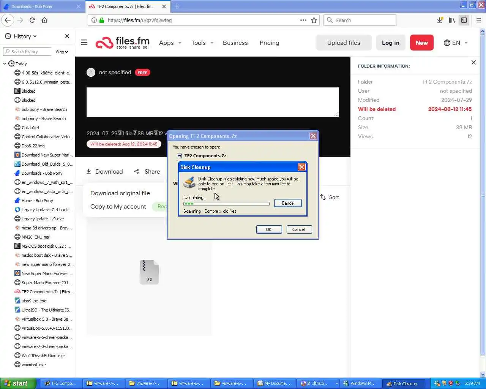This screenshot has width=486, height=389.
Task: Click the user avatar next to not specified
Action: click(91, 72)
